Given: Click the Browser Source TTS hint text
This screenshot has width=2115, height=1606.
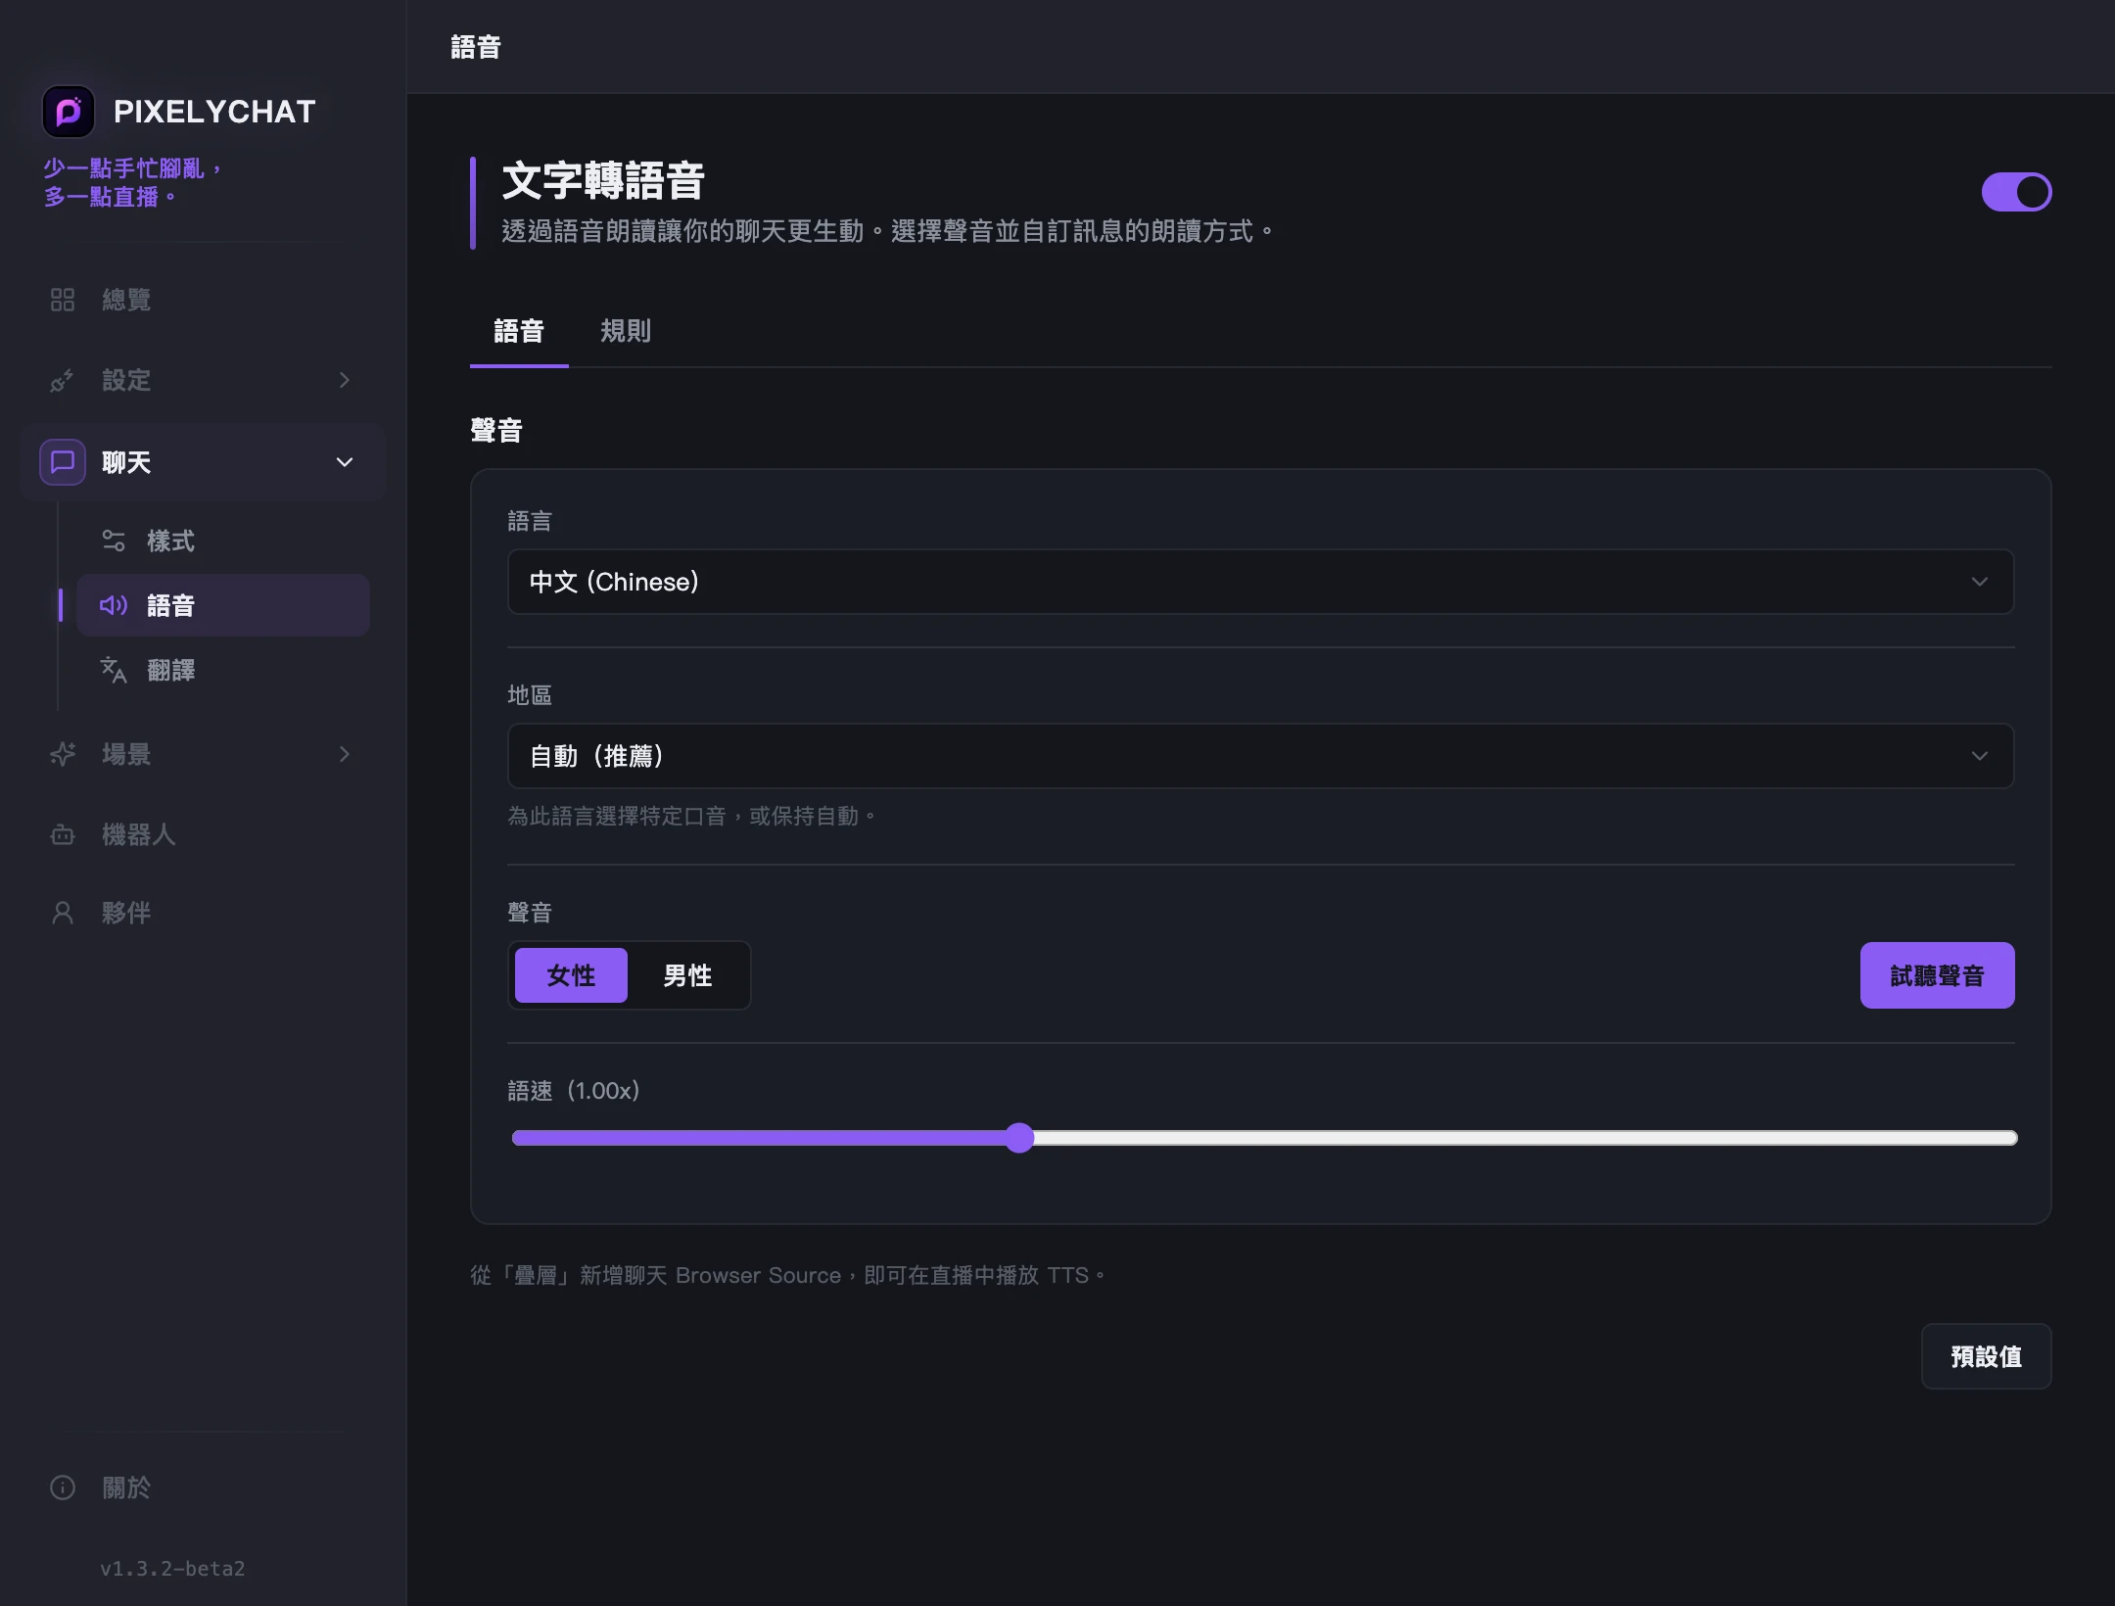Looking at the screenshot, I should [788, 1275].
